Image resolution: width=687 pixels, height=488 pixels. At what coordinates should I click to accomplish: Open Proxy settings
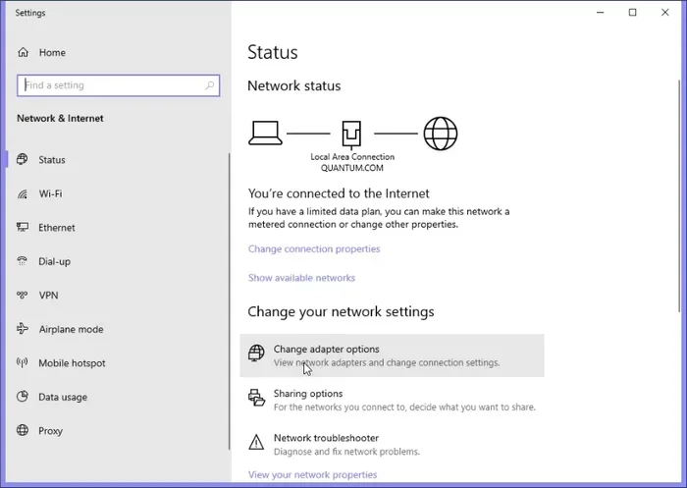point(50,431)
